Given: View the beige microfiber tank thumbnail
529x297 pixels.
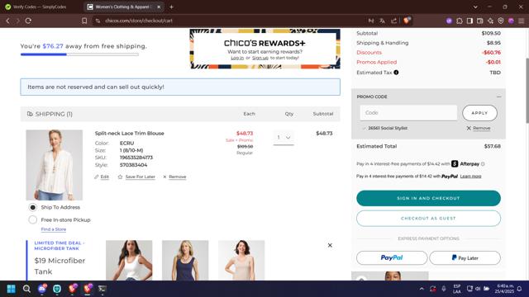Looking at the screenshot, I should (241, 260).
